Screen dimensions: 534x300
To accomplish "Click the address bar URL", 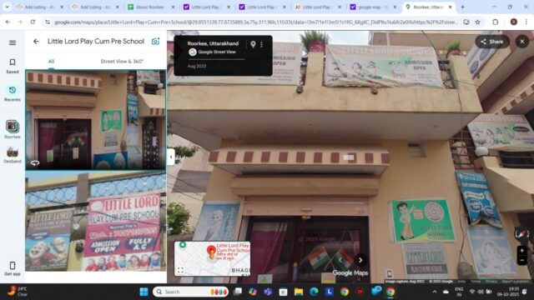I will 256,22.
